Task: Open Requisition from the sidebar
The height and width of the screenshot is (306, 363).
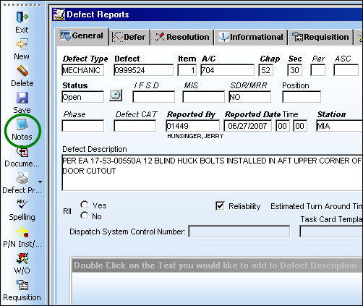Action: point(22,285)
